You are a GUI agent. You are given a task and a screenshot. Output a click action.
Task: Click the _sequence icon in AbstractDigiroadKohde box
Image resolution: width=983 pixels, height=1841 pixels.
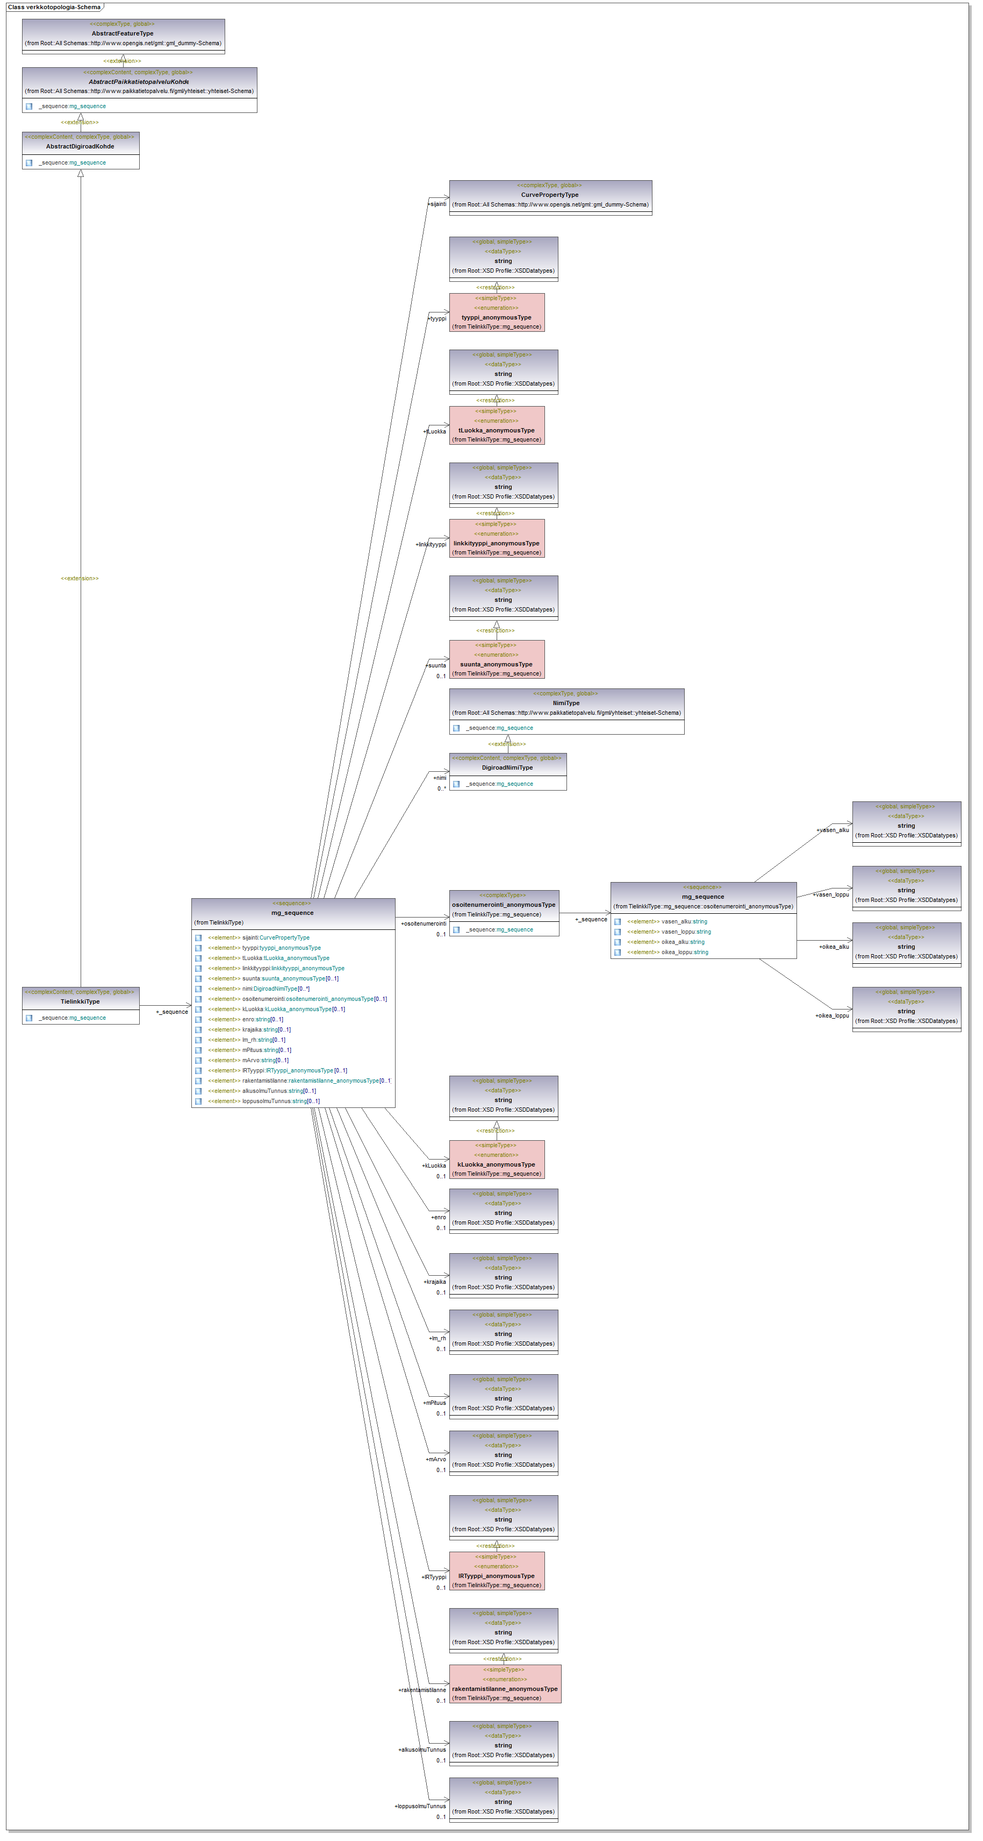tap(29, 163)
